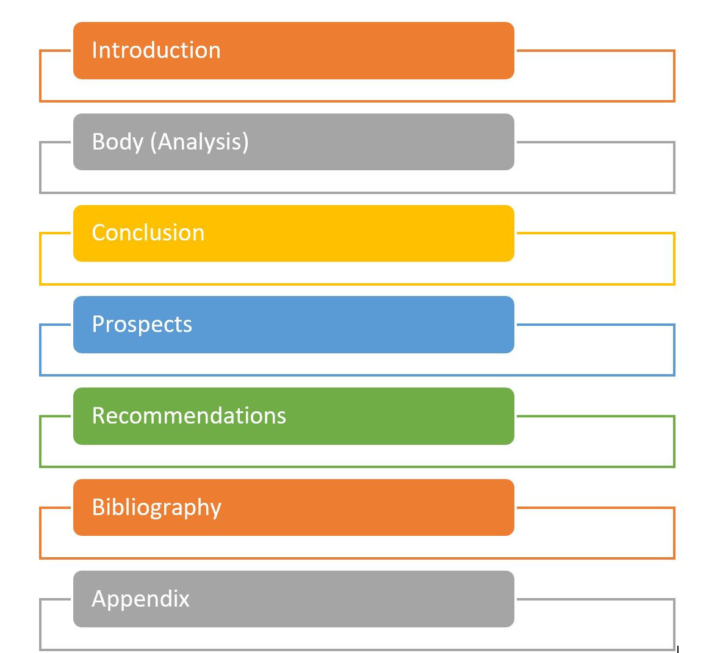Place cursor in the word Introduction

156,50
